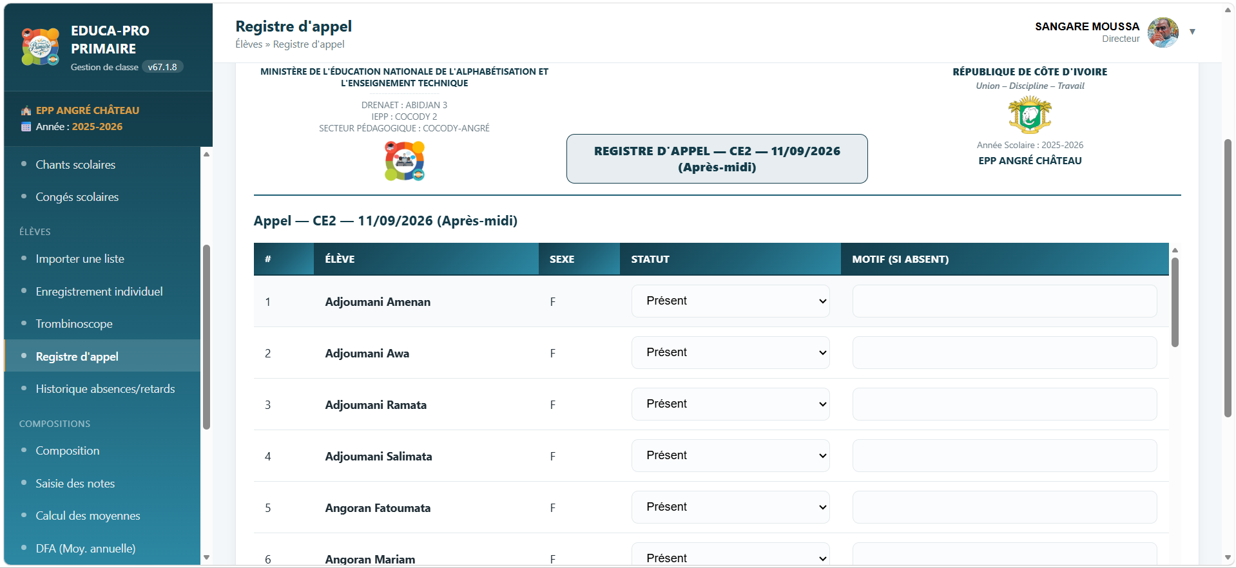1236x568 pixels.
Task: Open status dropdown for Adjoumani Amenan
Action: pyautogui.click(x=730, y=301)
